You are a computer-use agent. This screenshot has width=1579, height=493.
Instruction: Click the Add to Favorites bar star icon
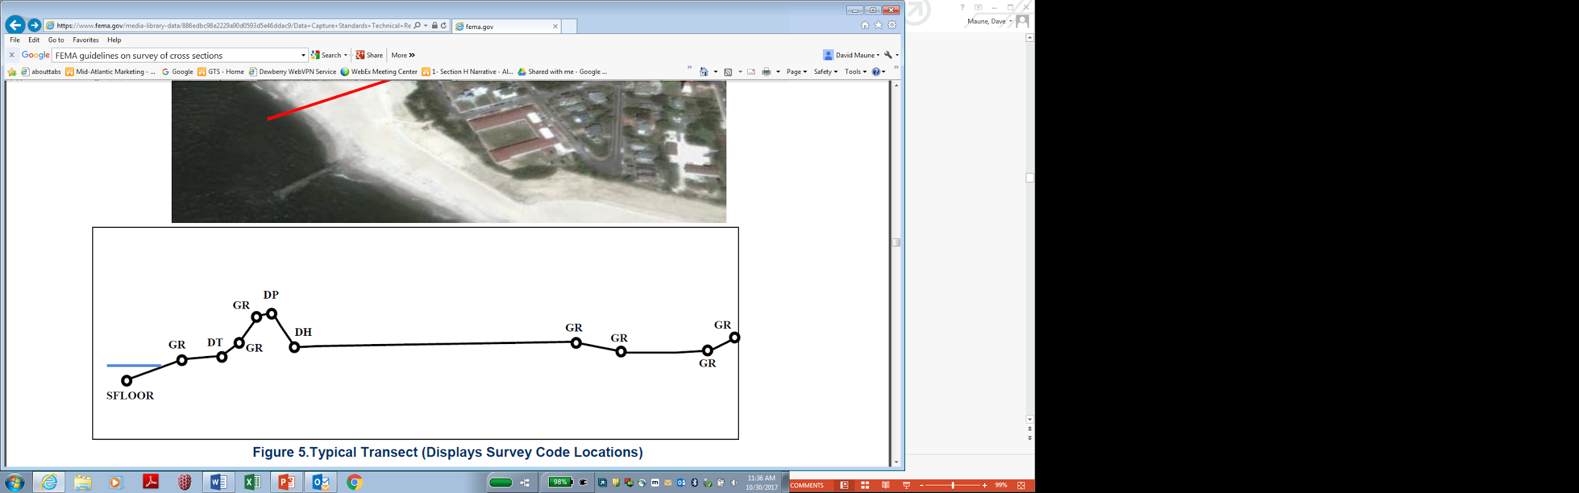coord(12,72)
